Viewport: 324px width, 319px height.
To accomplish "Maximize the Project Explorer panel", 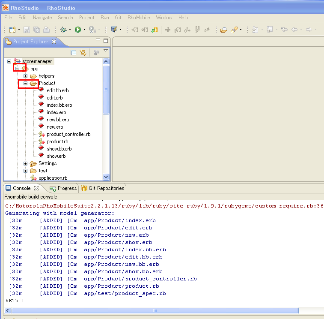I will pyautogui.click(x=106, y=41).
